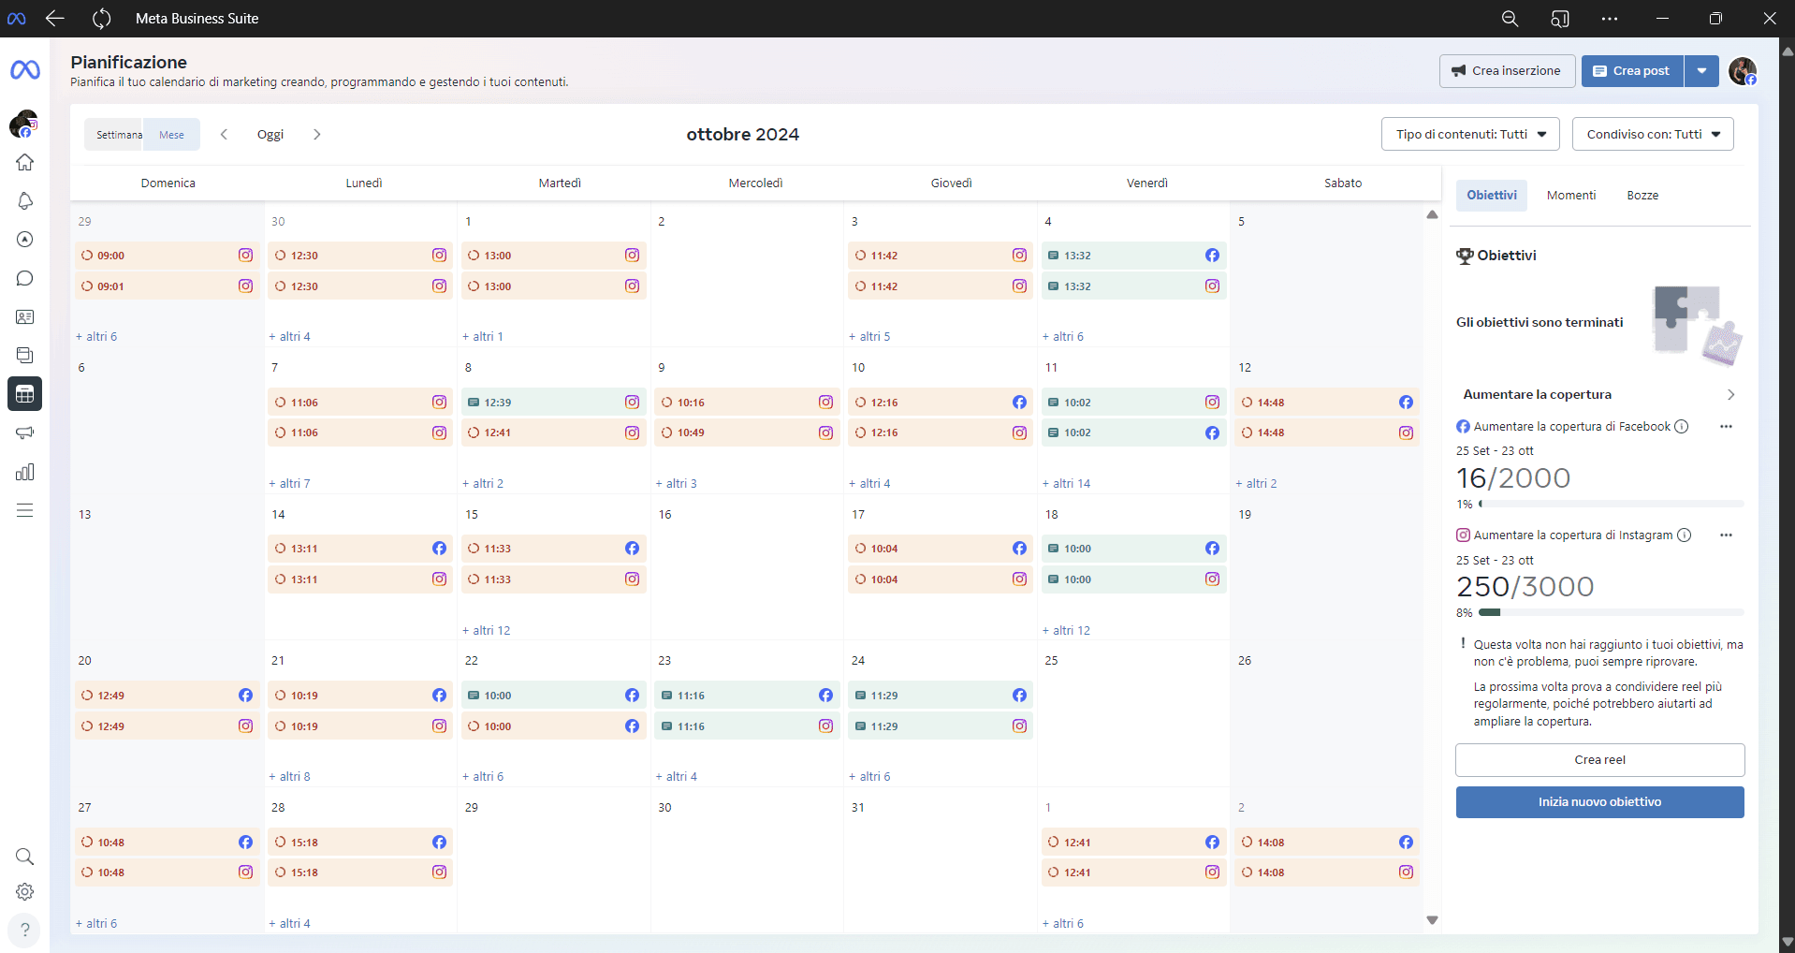Open the inbox chat bubble icon
The width and height of the screenshot is (1795, 953).
(24, 278)
